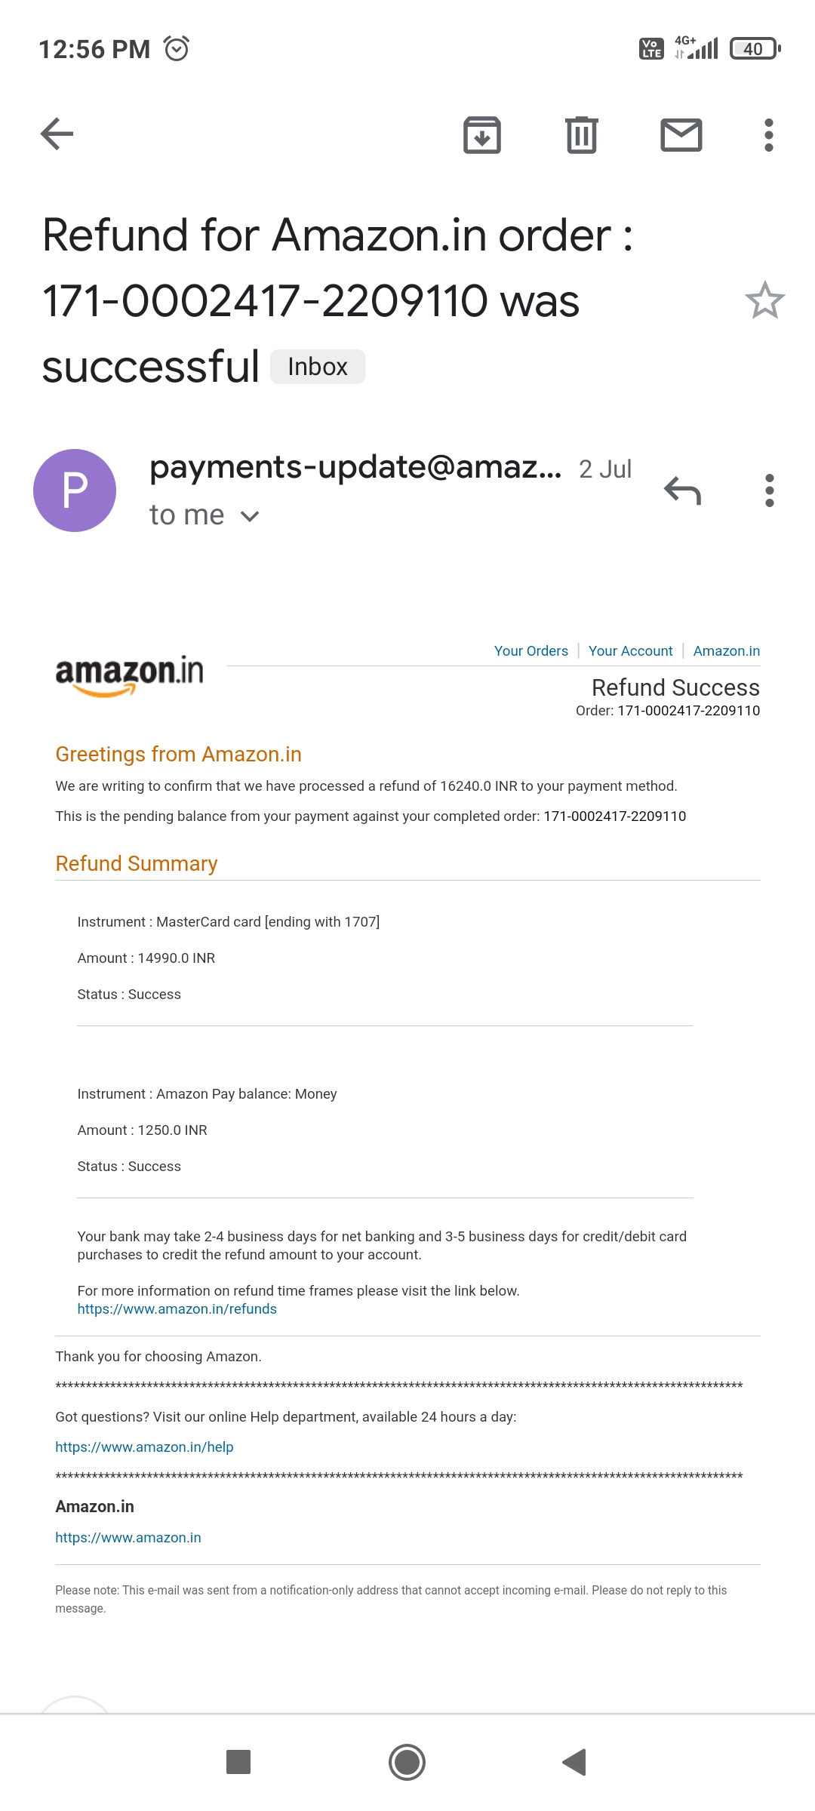Open the Your Account link
This screenshot has height=1811, width=815.
[630, 651]
